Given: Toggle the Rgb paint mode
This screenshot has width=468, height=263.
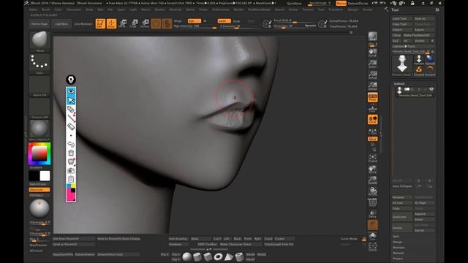Looking at the screenshot, I should 195,21.
